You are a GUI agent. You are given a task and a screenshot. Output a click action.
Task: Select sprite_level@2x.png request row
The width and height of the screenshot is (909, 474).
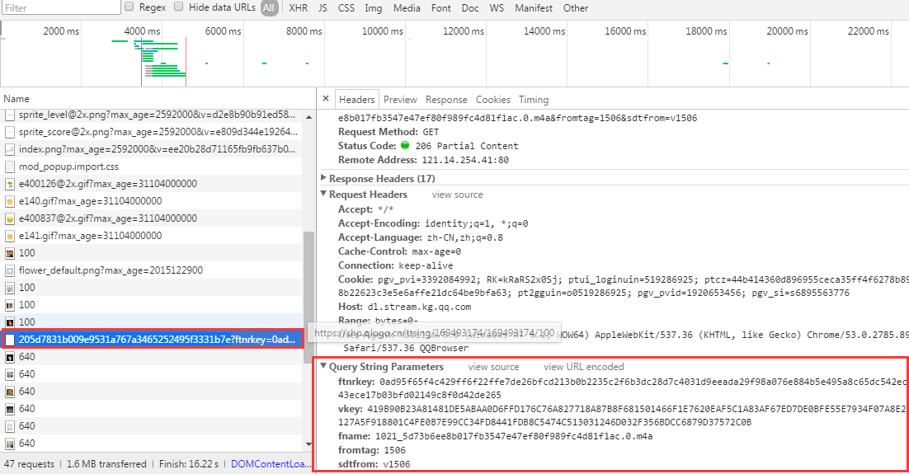pos(152,115)
